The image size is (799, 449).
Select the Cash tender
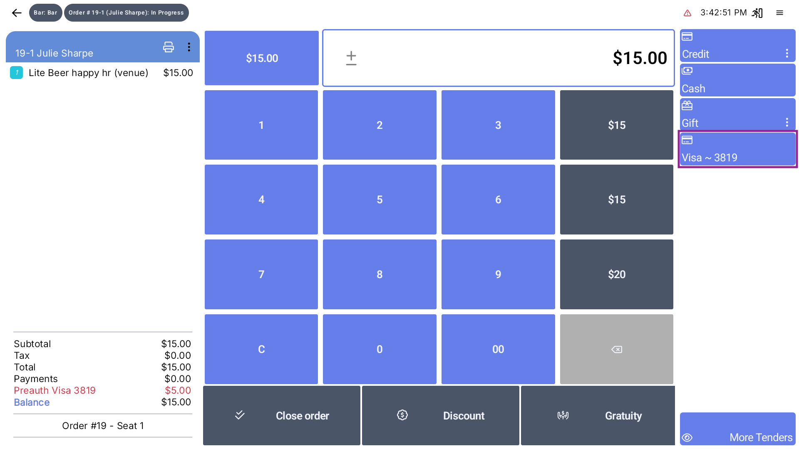click(737, 80)
